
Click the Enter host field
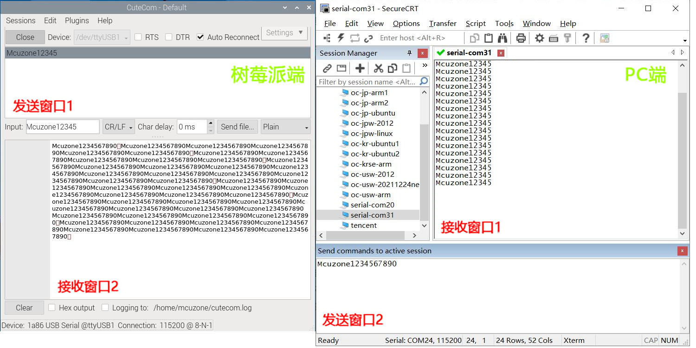point(419,38)
